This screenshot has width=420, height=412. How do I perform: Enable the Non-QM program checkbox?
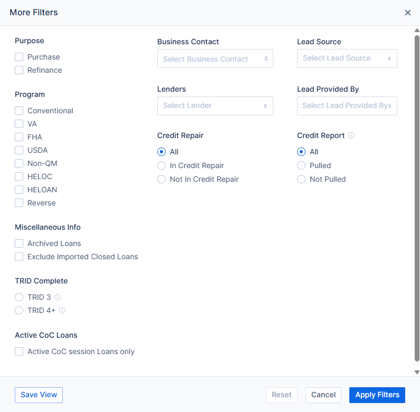[x=19, y=163]
